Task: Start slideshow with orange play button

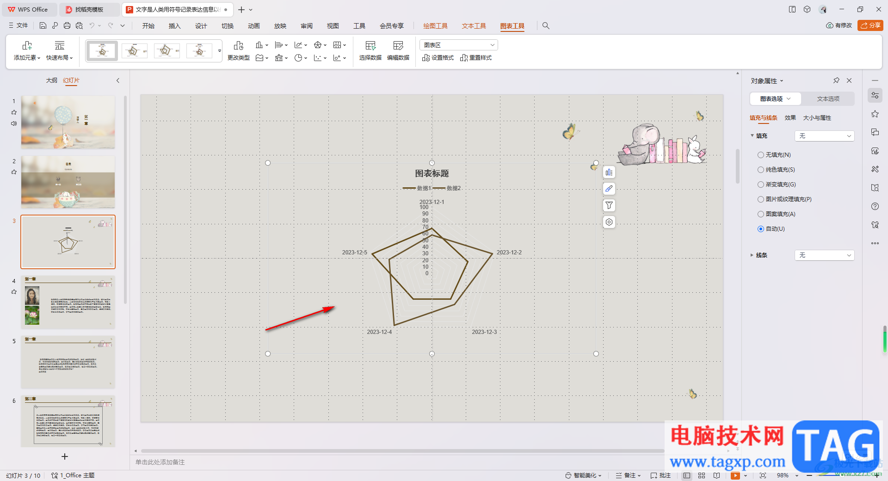Action: (x=735, y=475)
